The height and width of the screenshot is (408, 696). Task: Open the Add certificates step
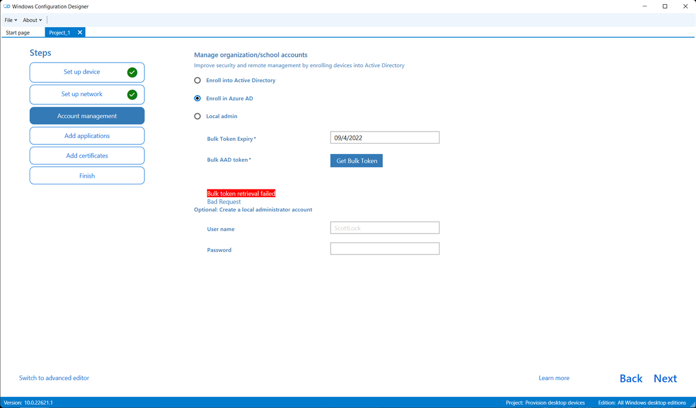pos(87,156)
